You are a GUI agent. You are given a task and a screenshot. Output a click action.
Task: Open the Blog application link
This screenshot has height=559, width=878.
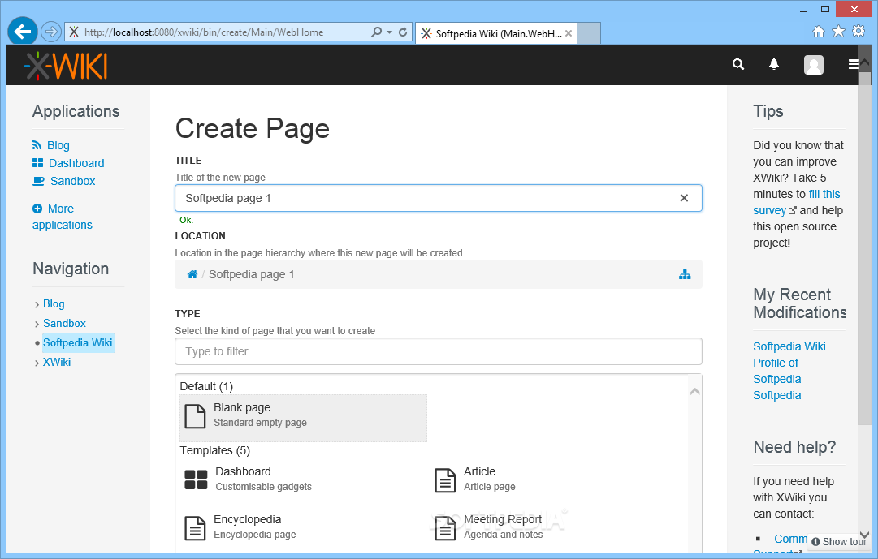[x=58, y=145]
